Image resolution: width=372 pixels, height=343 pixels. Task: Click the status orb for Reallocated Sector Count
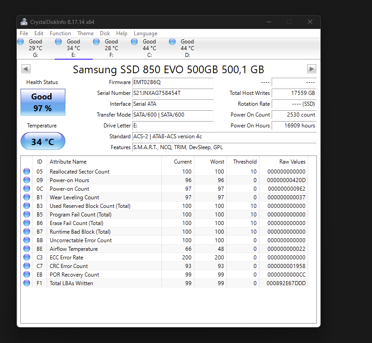point(27,171)
